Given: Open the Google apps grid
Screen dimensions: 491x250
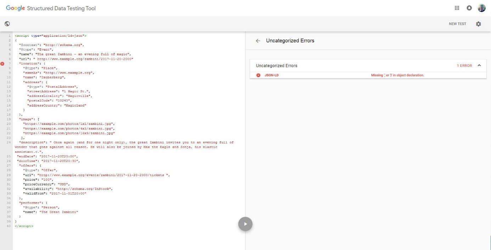Looking at the screenshot, I should 457,8.
